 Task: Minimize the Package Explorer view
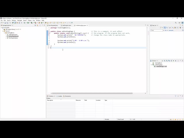42,25
